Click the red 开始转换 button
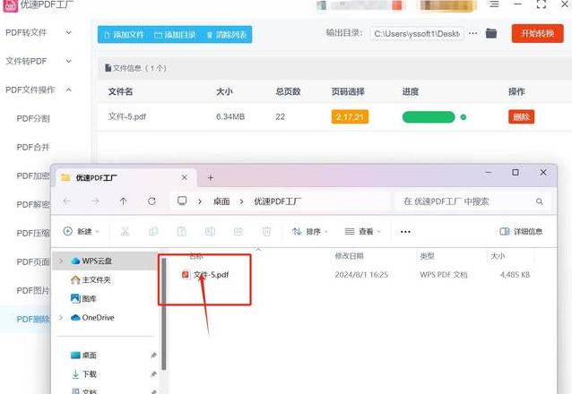Viewport: 572px width, 394px height. click(537, 33)
